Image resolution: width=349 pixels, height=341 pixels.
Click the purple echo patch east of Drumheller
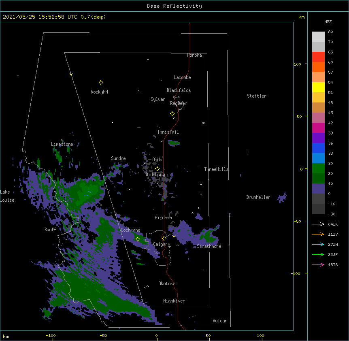(x=282, y=197)
